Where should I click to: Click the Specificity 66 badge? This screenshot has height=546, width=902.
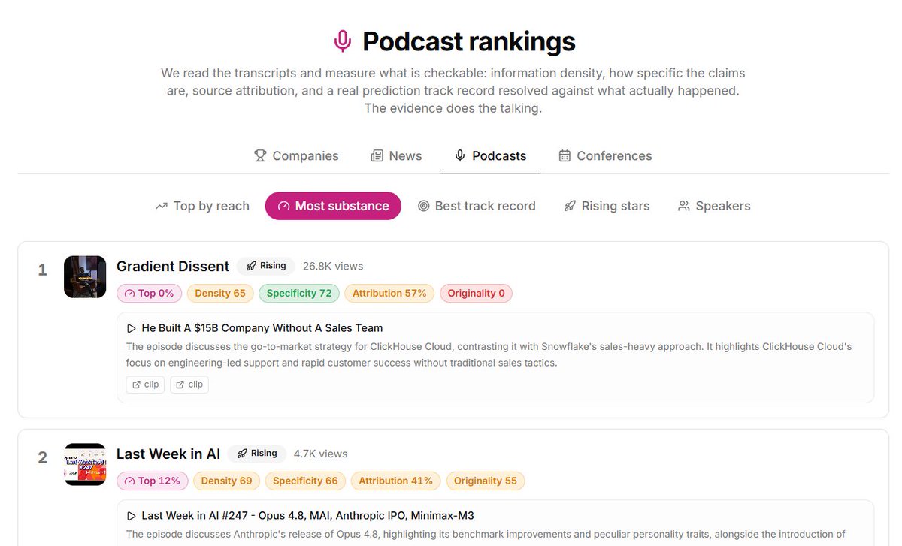point(305,481)
